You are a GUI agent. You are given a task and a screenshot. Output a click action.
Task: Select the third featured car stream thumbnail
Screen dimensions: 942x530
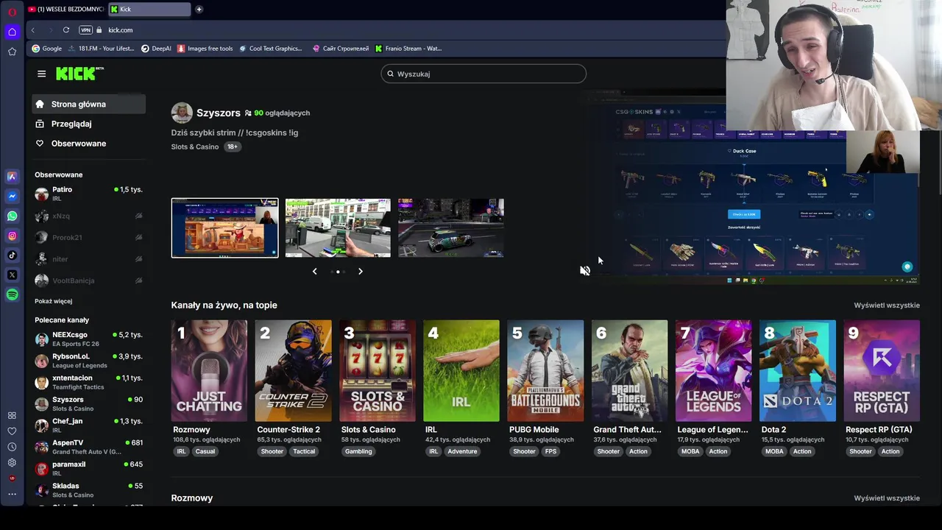(451, 228)
